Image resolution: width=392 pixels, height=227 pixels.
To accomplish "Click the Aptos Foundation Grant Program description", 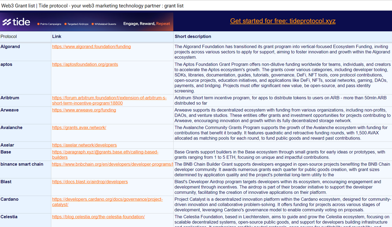I will click(x=283, y=78).
